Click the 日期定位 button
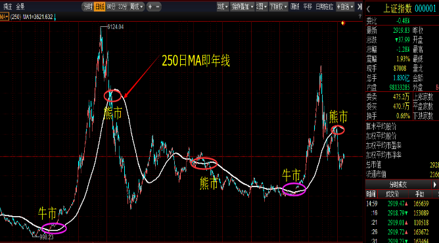Image resolution: width=439 pixels, height=243 pixels. pyautogui.click(x=325, y=7)
